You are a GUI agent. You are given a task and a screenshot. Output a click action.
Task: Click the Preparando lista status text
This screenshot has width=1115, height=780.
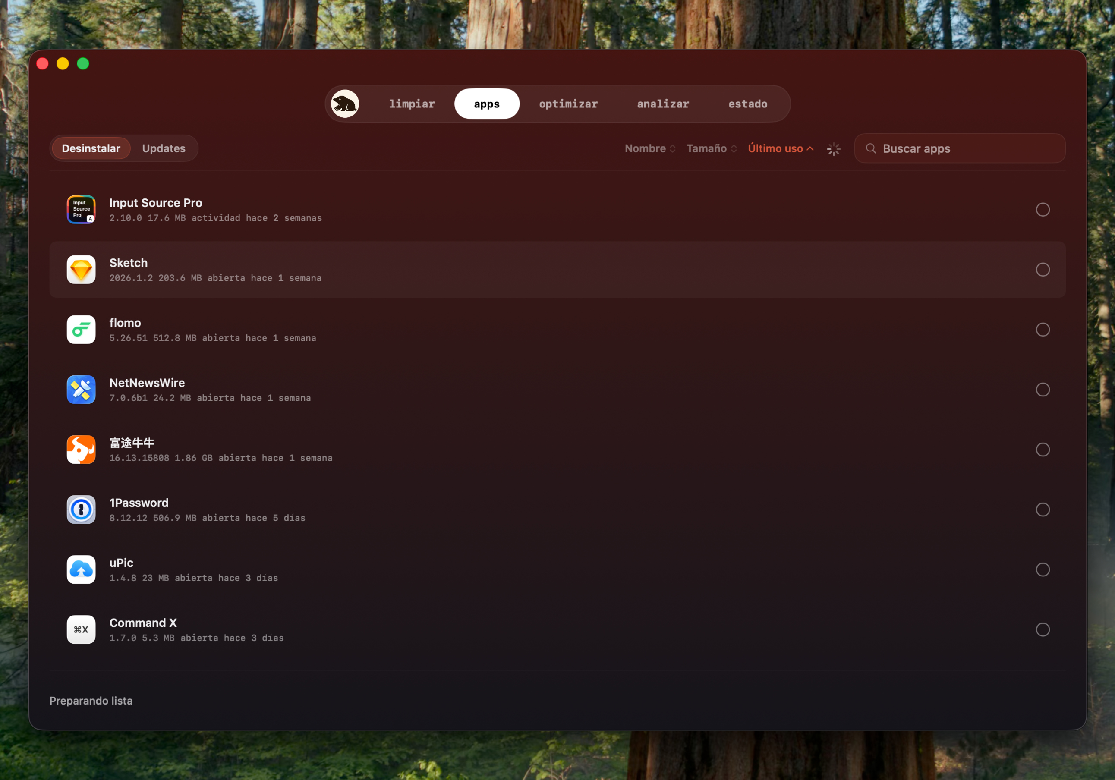(x=91, y=700)
